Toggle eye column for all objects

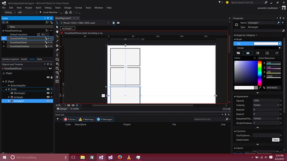tap(48, 77)
